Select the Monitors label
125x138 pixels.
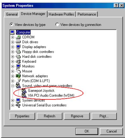click(x=28, y=66)
